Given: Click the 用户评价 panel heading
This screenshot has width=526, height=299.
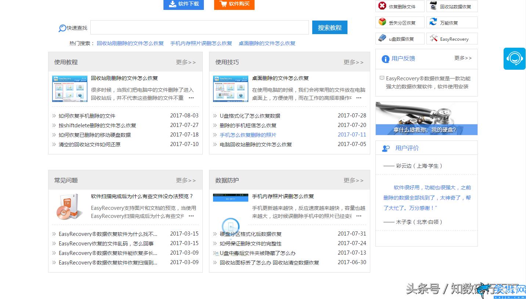Looking at the screenshot, I should [407, 148].
